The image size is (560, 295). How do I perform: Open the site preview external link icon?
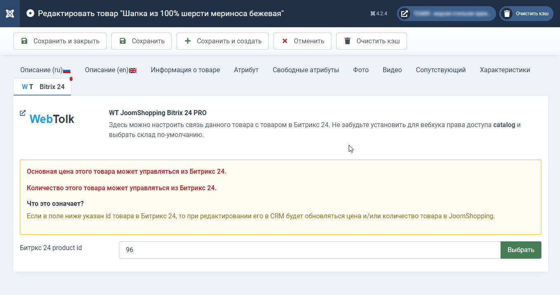click(405, 14)
